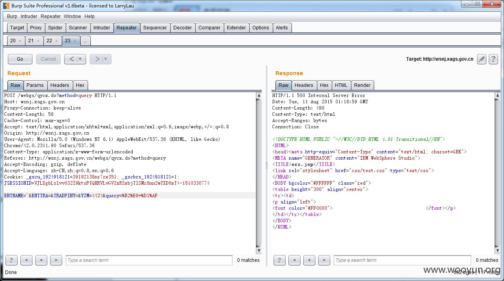Open back history dropdown arrow
The width and height of the screenshot is (504, 281).
coord(81,59)
